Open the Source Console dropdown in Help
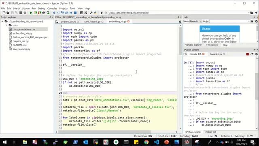 click(196, 21)
